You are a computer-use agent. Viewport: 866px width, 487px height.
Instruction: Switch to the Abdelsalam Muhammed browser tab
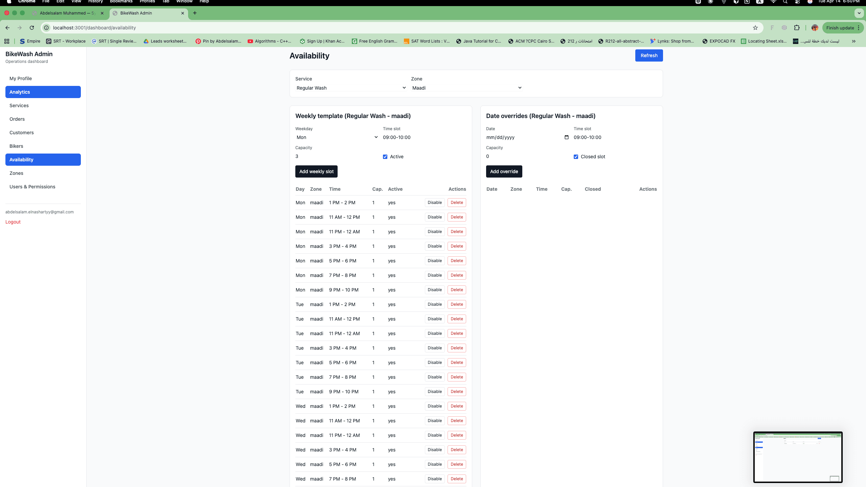[x=68, y=13]
